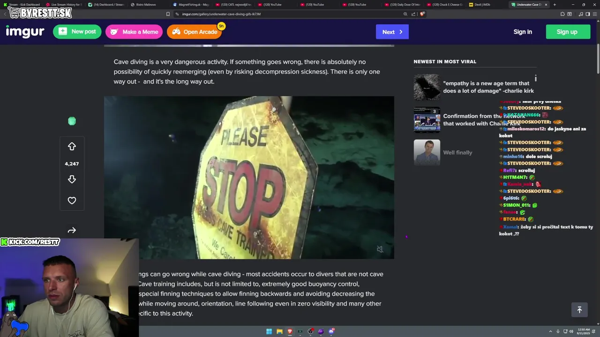Bookmark this page with the bookmark icon
Viewport: 600px width, 337px height.
168,14
